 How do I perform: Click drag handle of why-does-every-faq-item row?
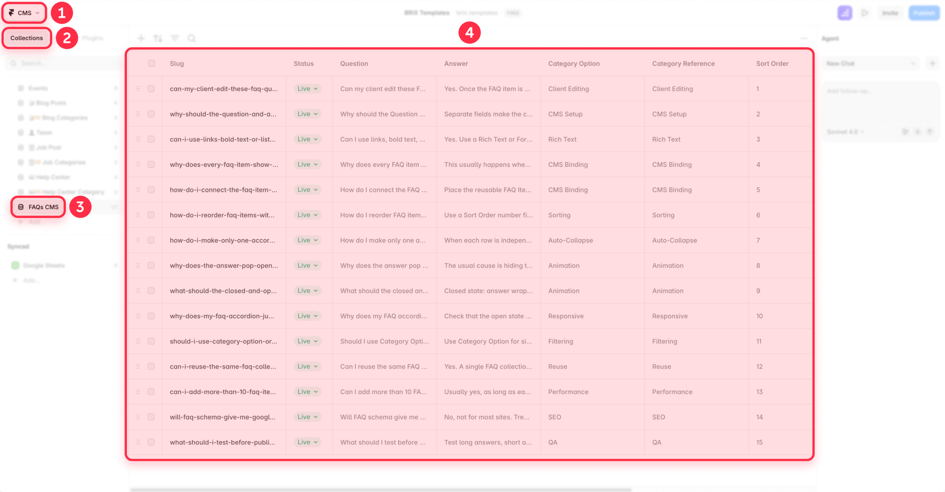[x=138, y=164]
